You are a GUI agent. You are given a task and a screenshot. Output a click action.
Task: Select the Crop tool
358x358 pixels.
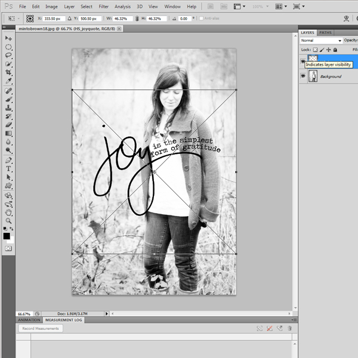8,72
